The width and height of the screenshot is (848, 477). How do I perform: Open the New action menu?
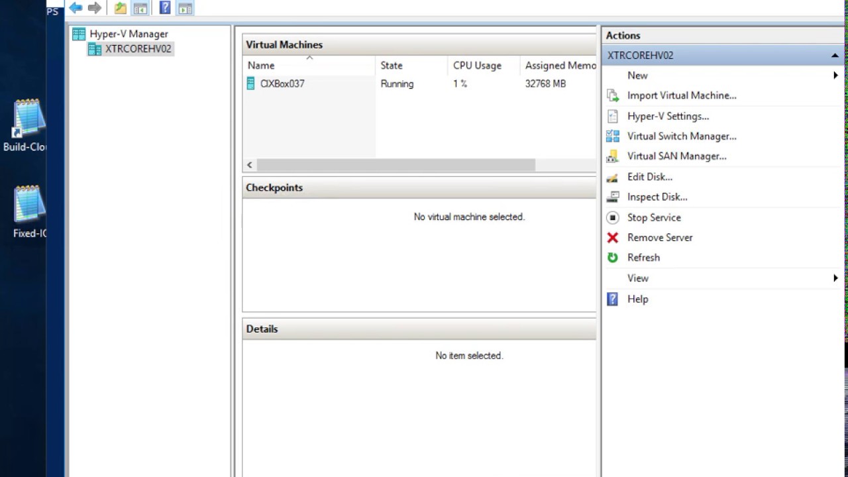(637, 76)
